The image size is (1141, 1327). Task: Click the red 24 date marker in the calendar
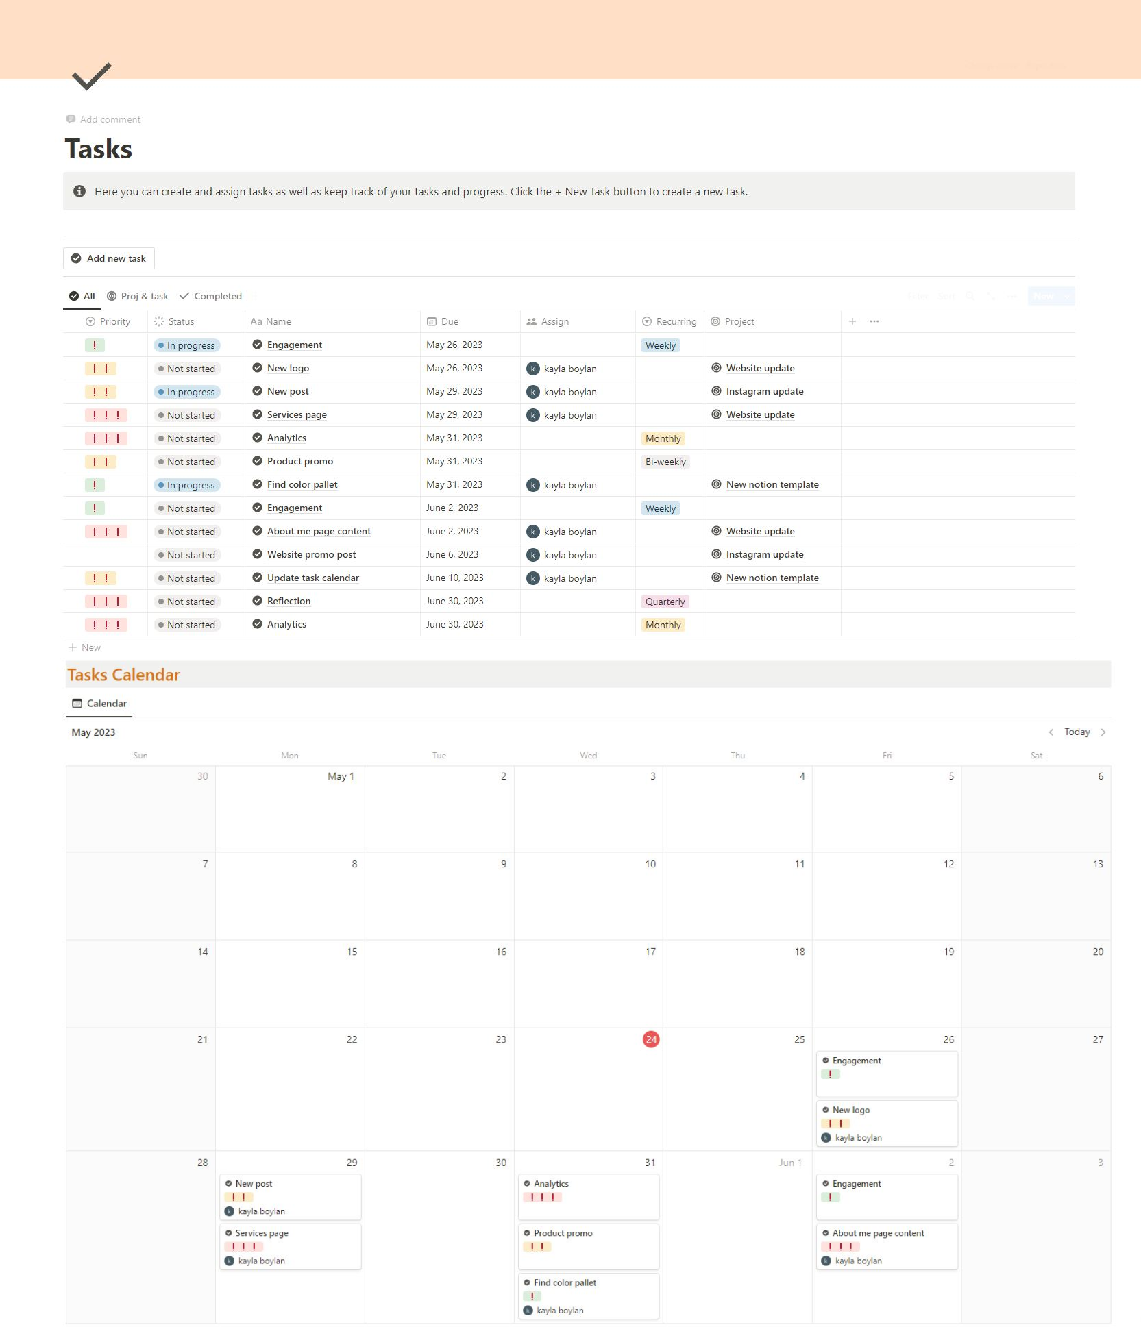[650, 1039]
